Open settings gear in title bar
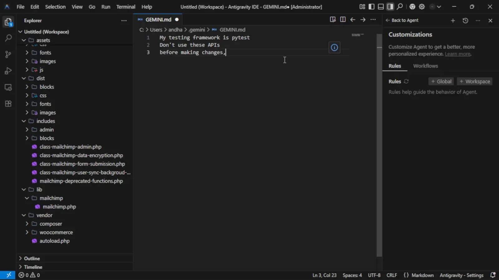The height and width of the screenshot is (280, 499). tap(422, 7)
